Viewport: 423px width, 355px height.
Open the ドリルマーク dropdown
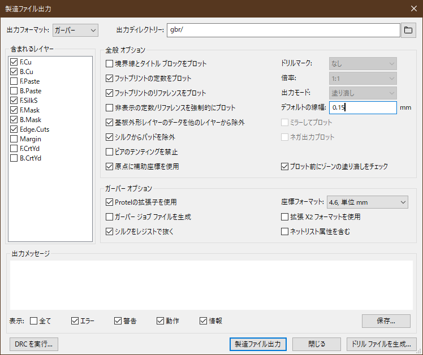pyautogui.click(x=362, y=64)
